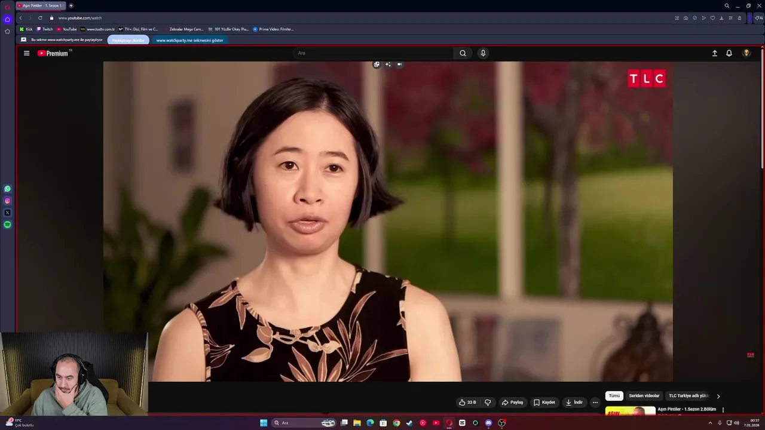Click the İndir download button
The width and height of the screenshot is (765, 430).
574,403
